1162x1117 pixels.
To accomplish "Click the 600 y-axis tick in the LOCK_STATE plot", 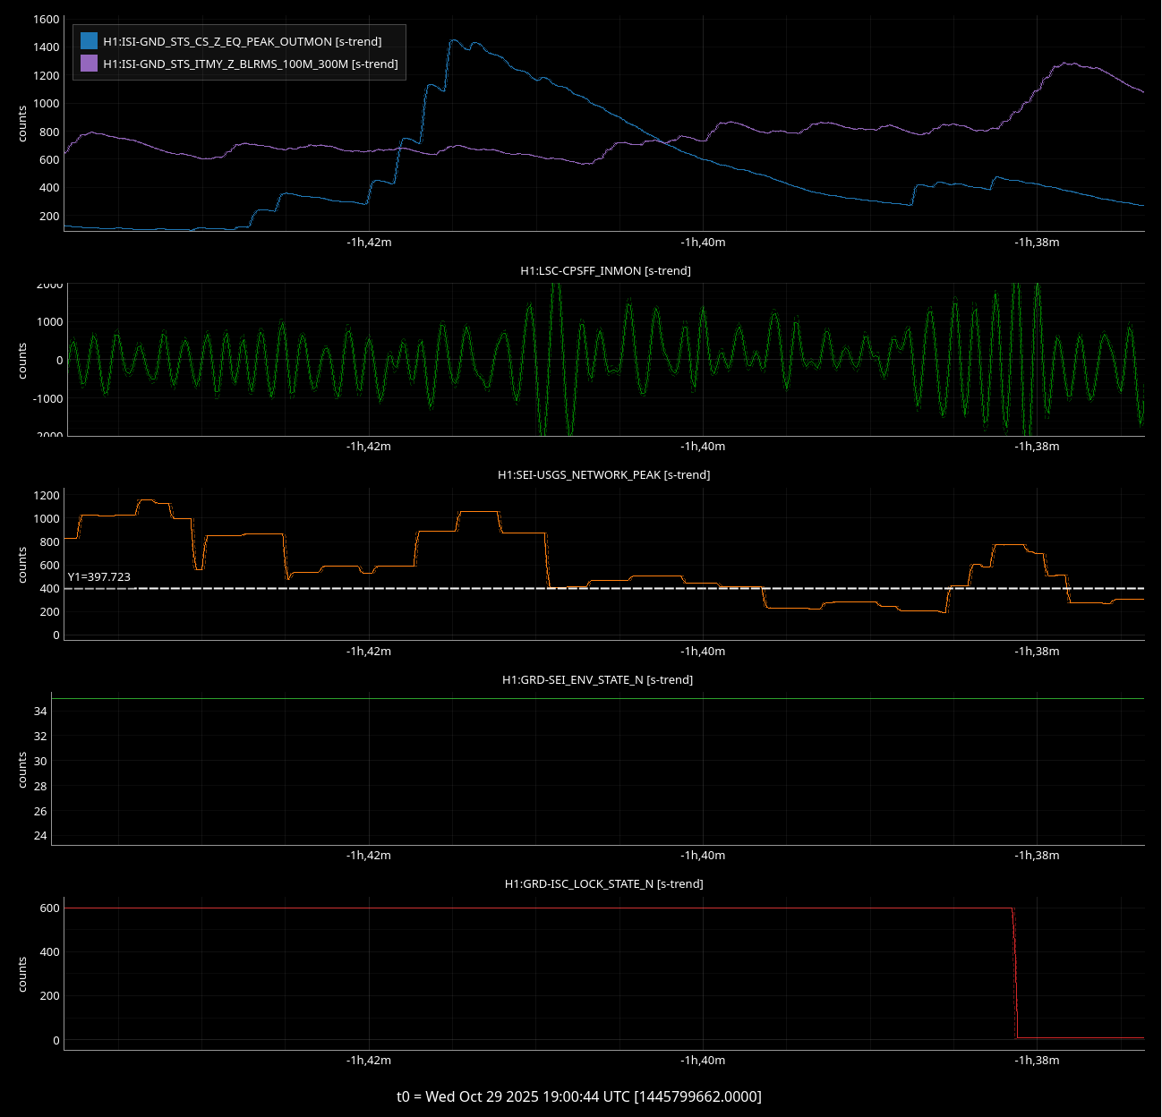I will [49, 908].
